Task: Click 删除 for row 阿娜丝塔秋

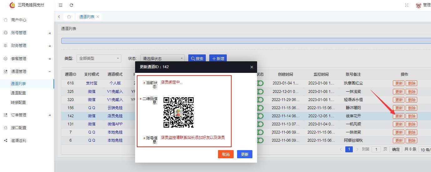Action: [412, 140]
